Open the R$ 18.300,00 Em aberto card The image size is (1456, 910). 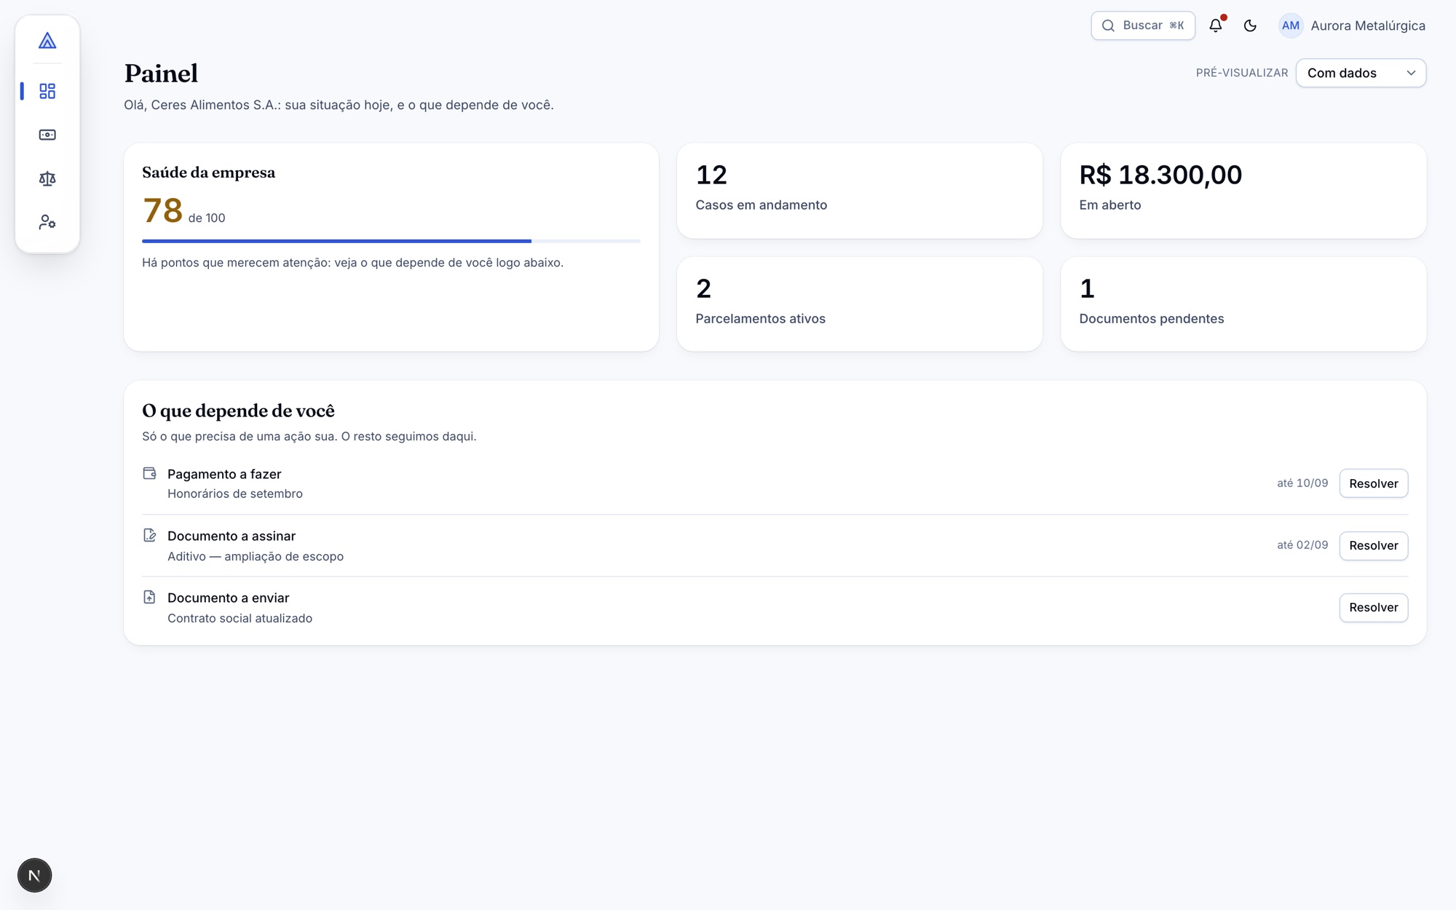point(1243,191)
